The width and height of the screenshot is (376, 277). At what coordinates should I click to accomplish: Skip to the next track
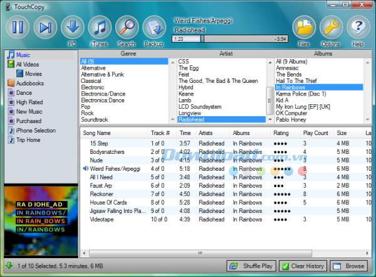45,27
